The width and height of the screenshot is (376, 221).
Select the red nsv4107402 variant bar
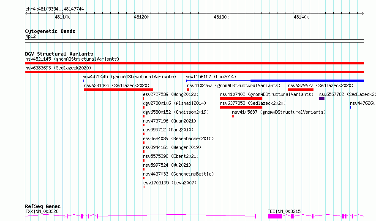pos(241,99)
